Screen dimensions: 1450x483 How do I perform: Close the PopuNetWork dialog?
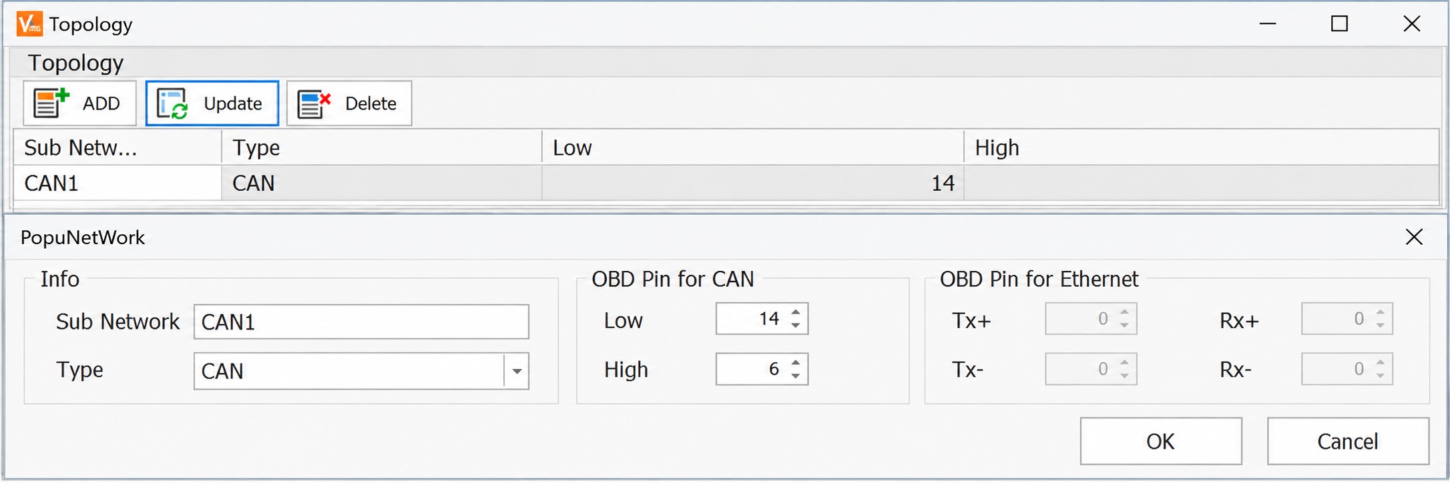point(1414,237)
